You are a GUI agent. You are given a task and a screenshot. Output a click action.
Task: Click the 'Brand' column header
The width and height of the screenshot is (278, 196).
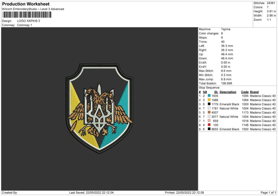click(254, 92)
